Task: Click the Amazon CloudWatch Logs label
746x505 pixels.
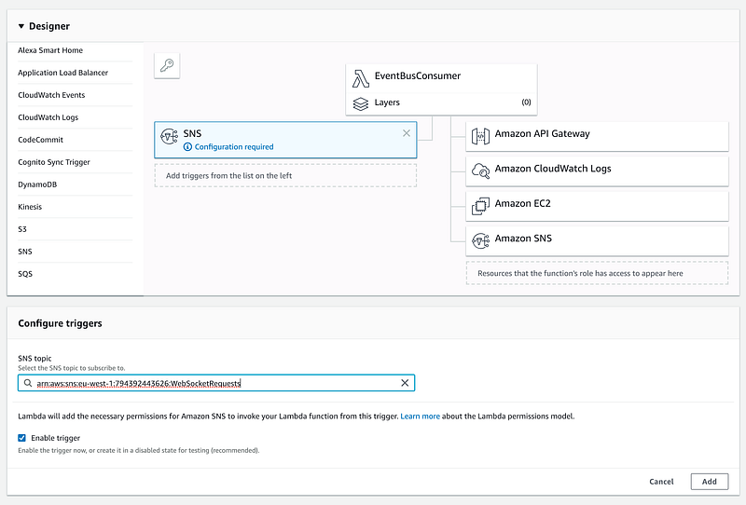Action: (553, 169)
